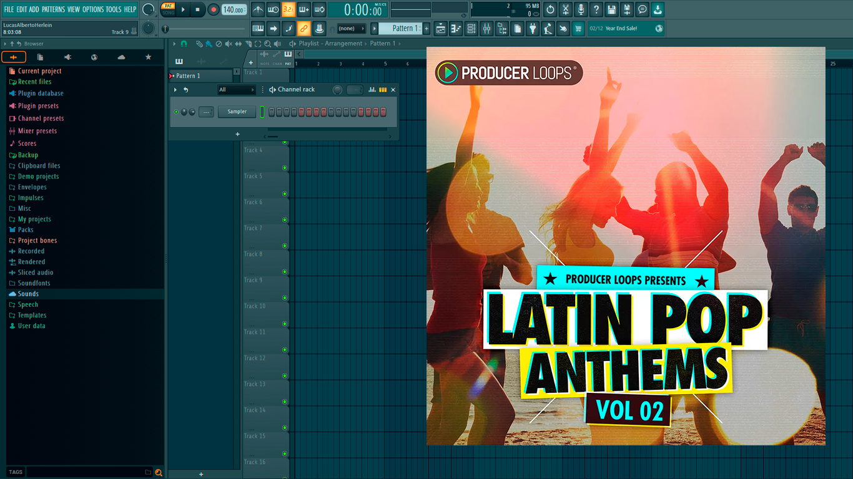
Task: Open the OPTIONS menu
Action: point(93,9)
